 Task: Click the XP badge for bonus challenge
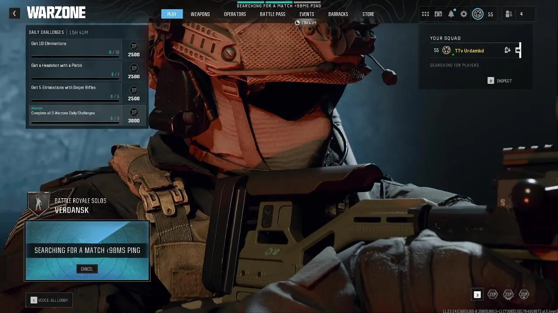point(134,112)
